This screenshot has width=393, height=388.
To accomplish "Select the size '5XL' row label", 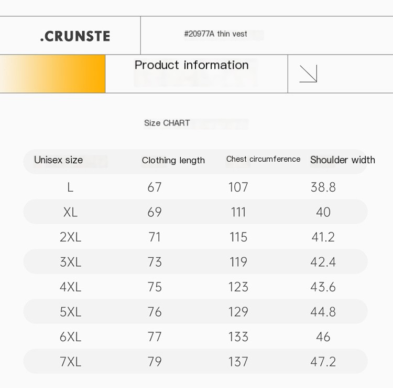I will pos(70,312).
